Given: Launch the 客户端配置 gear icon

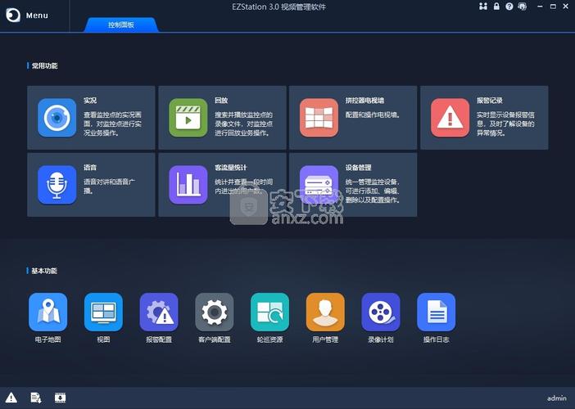Looking at the screenshot, I should click(215, 312).
